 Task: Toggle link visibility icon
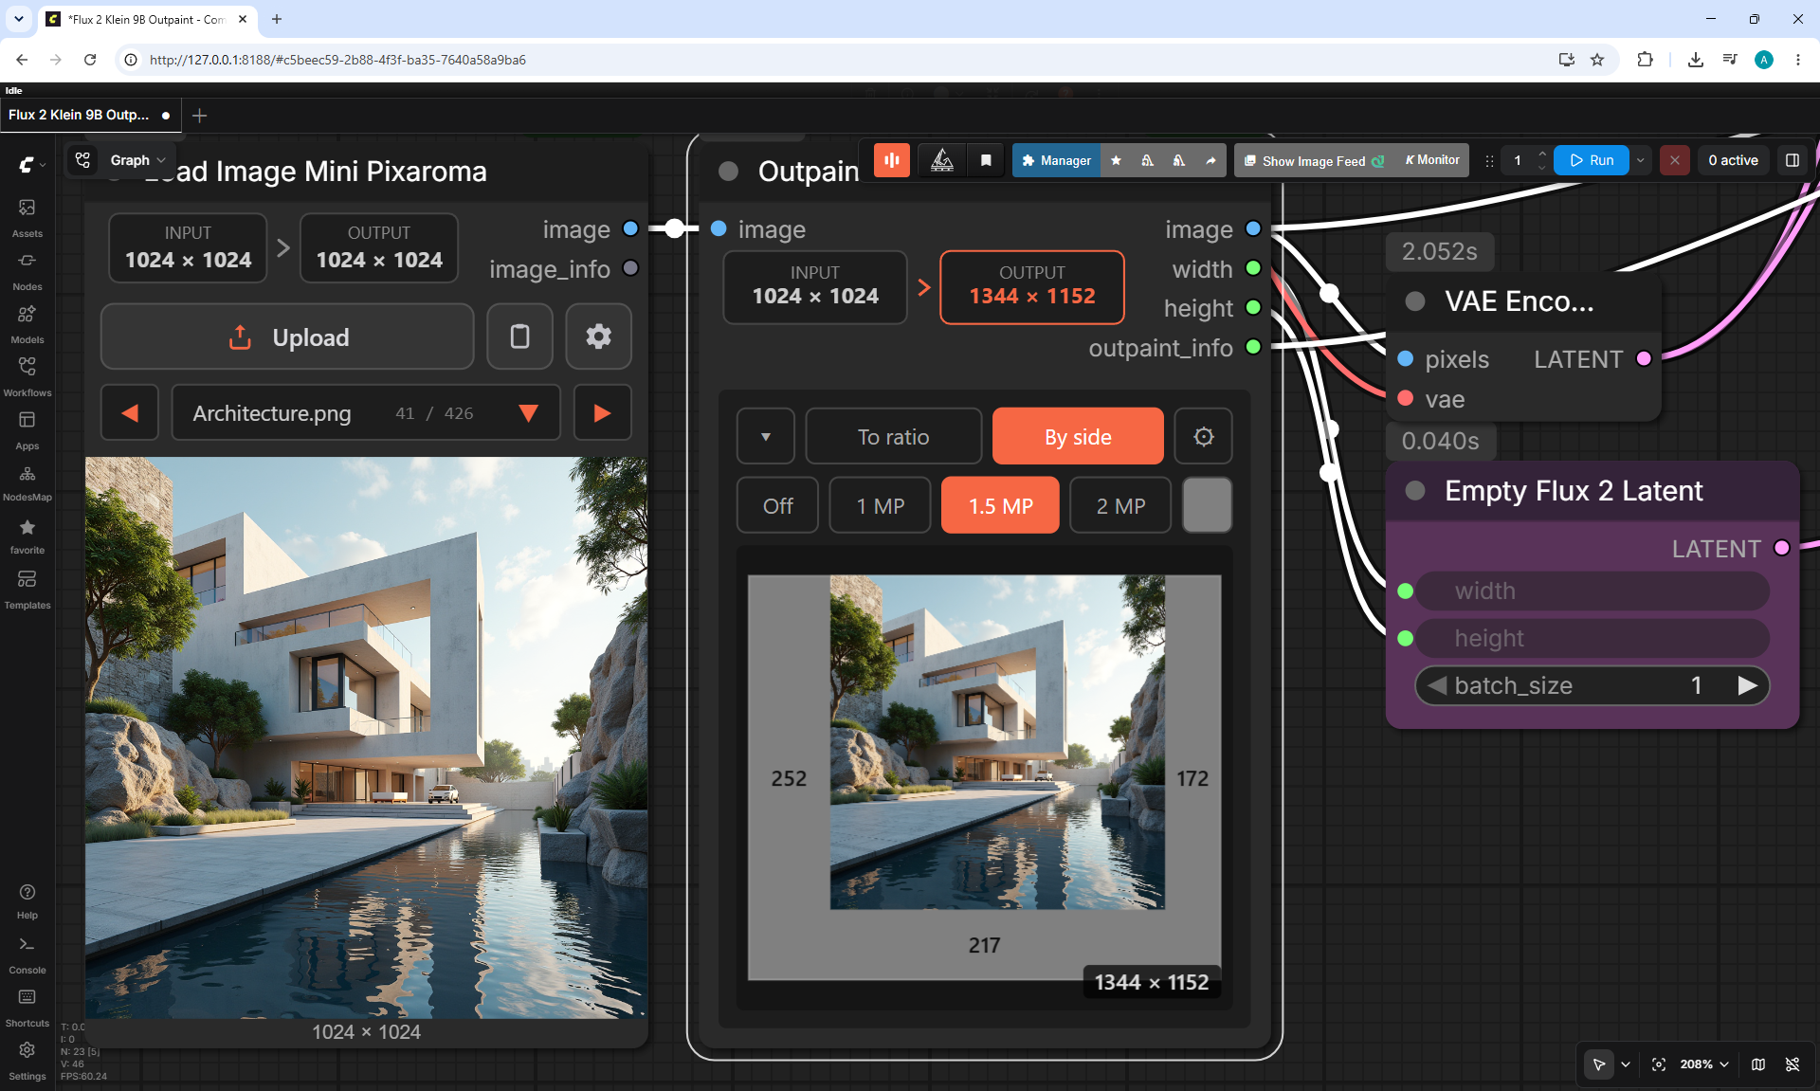(1793, 1064)
